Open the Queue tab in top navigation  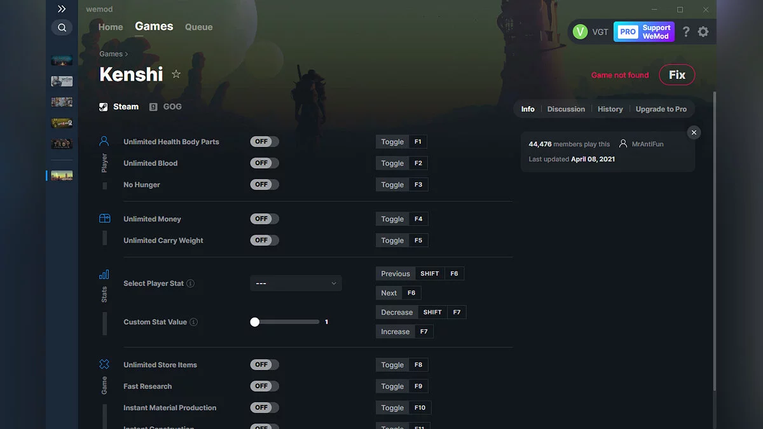(x=198, y=27)
